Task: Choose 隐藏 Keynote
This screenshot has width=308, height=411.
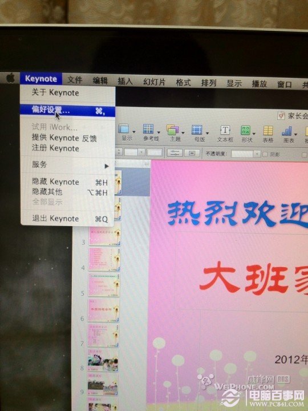Action: click(x=67, y=182)
